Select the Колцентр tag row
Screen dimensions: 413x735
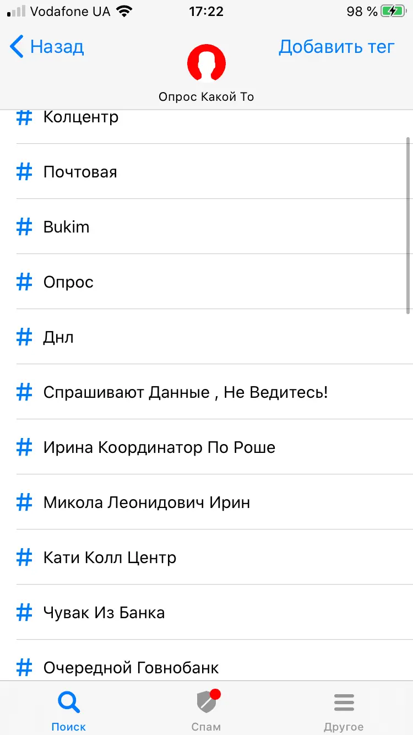click(x=81, y=117)
